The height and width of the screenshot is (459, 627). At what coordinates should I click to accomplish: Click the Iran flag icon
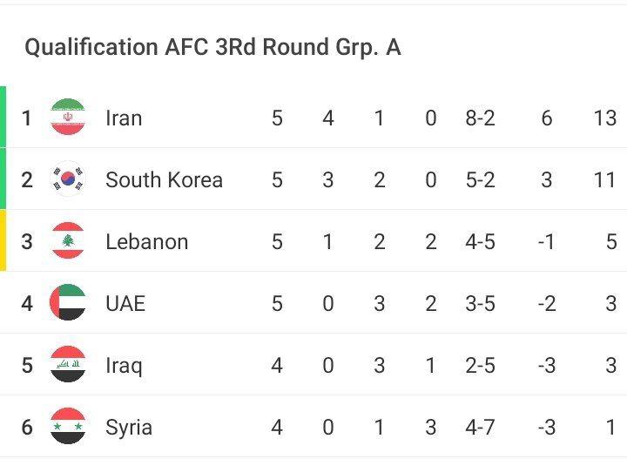[68, 118]
